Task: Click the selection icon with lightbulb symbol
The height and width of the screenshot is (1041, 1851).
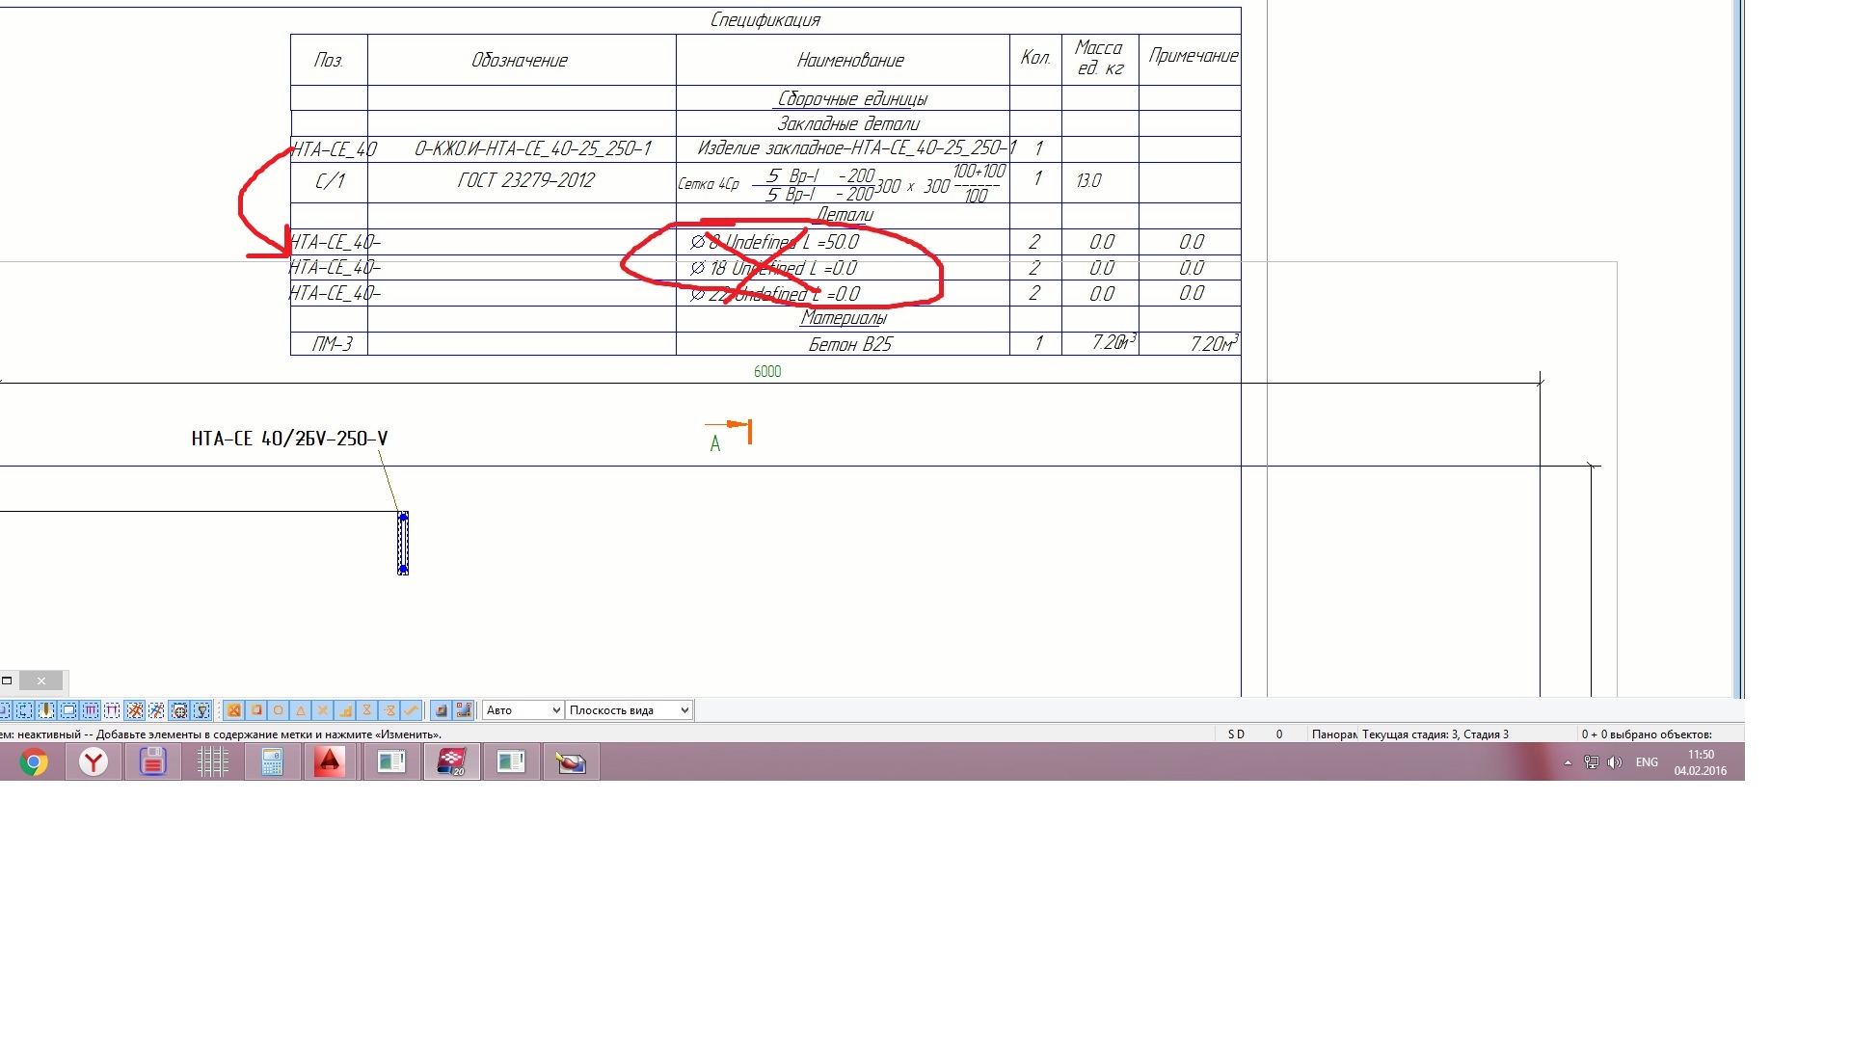Action: click(201, 710)
